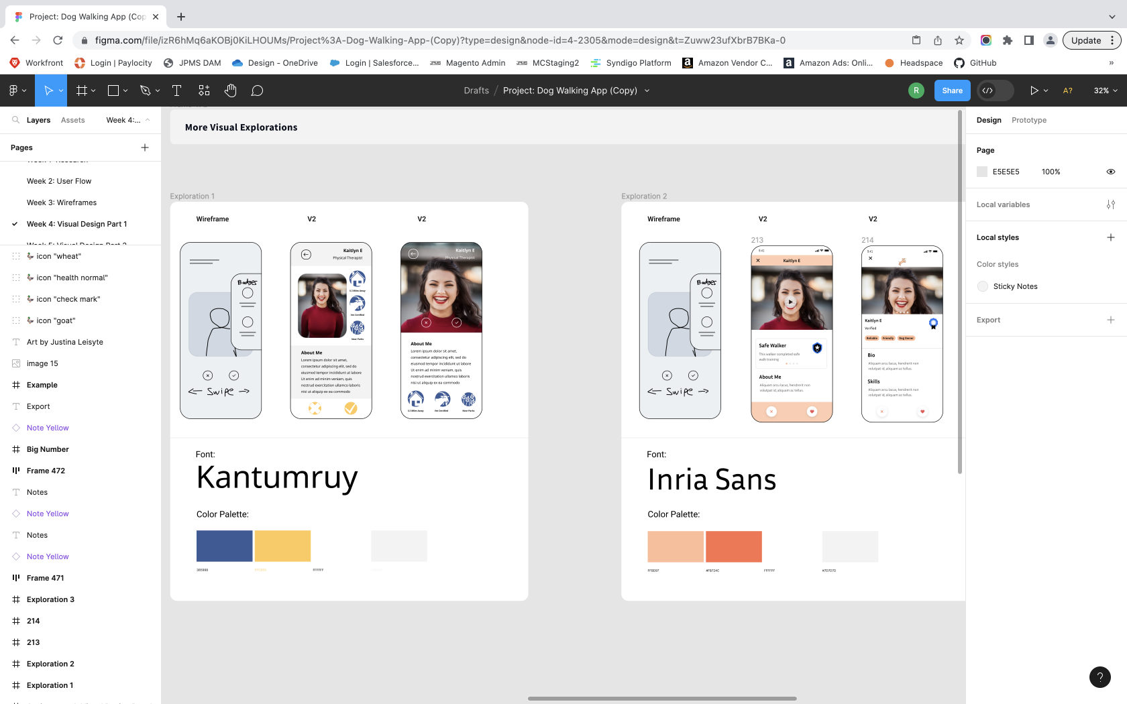Collapse the pages list chevron

coord(148,120)
